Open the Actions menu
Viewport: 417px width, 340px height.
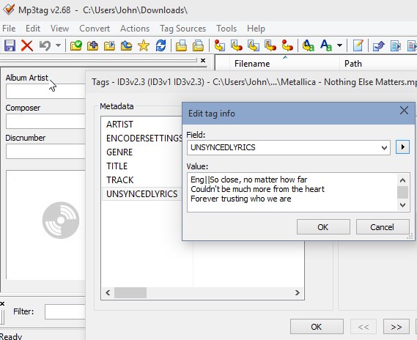pyautogui.click(x=135, y=29)
